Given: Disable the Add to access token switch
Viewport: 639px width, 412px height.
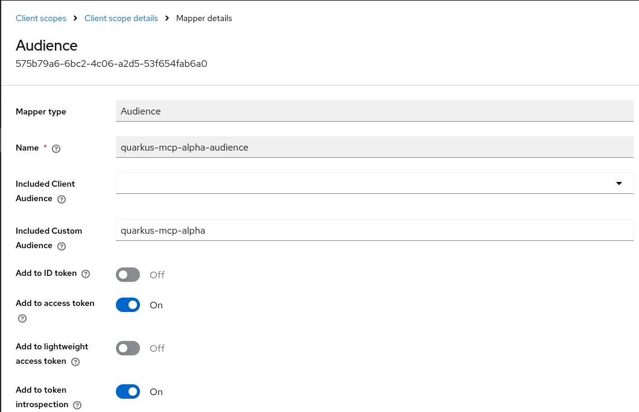Looking at the screenshot, I should pyautogui.click(x=128, y=305).
